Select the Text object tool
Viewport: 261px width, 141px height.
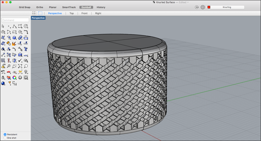26,49
